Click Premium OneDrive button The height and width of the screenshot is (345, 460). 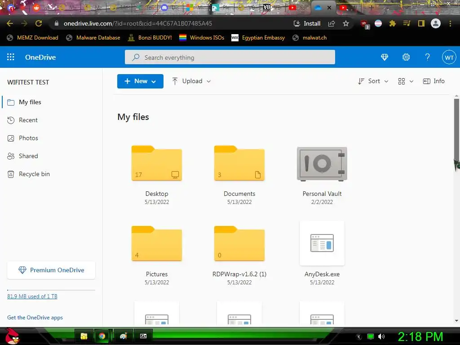(x=51, y=270)
